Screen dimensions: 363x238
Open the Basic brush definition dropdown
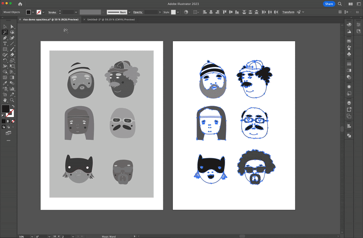(129, 12)
